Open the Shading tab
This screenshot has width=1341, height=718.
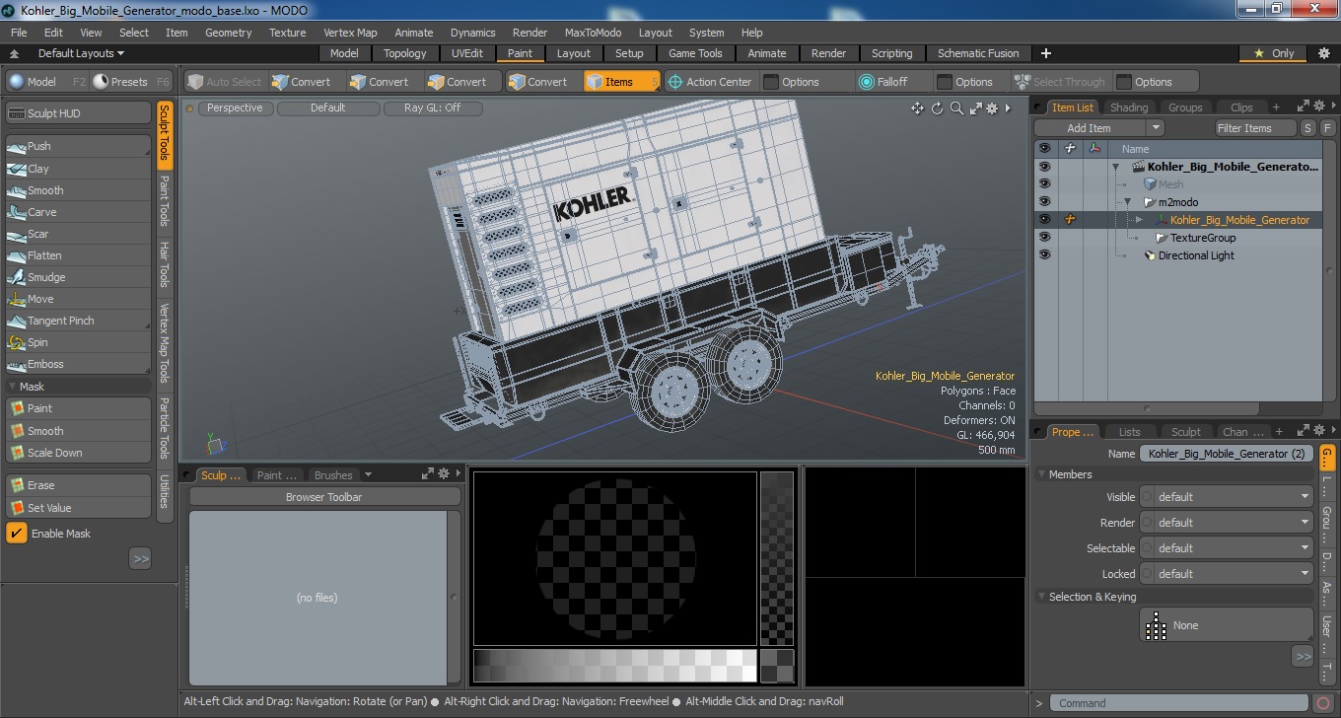click(x=1129, y=108)
